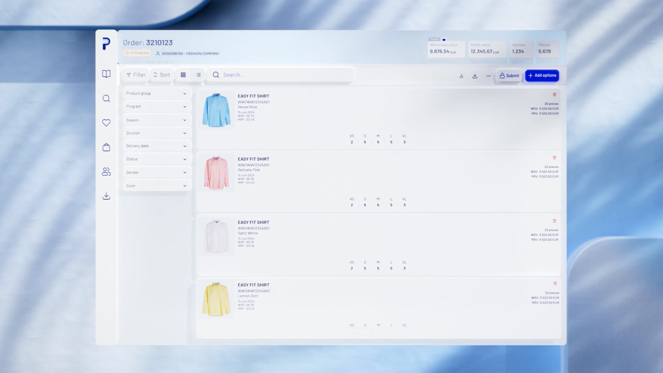
Task: Click the Filter button
Action: pos(136,75)
